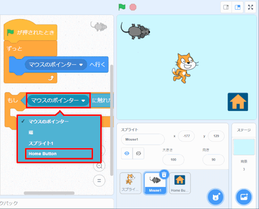This screenshot has width=259, height=209.
Task: Click the Home Button sprite on the stage
Action: (238, 102)
